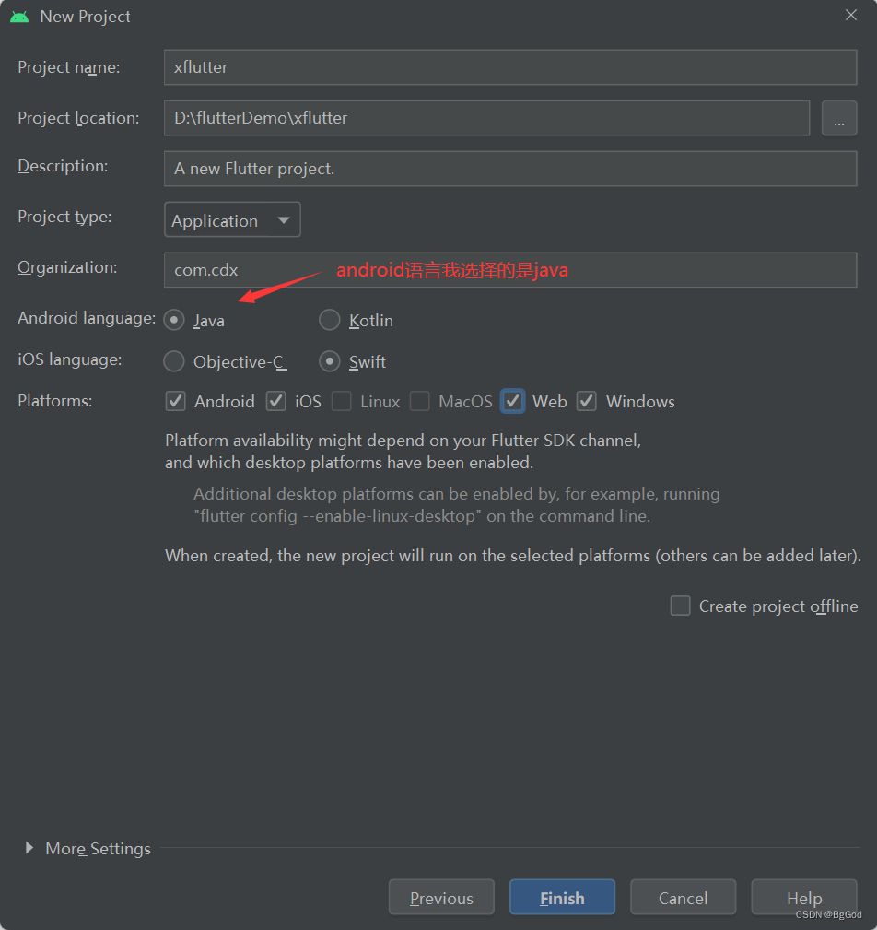
Task: Choose Swift for iOS language
Action: (x=330, y=362)
